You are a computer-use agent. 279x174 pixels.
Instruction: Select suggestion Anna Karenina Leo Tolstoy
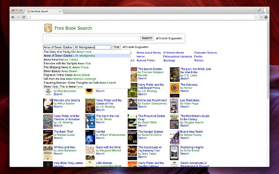[87, 60]
